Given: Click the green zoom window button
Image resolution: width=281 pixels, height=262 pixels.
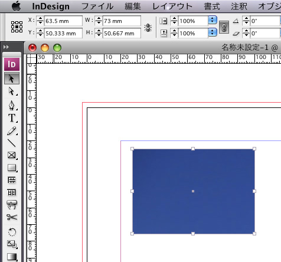Looking at the screenshot, I should point(57,48).
